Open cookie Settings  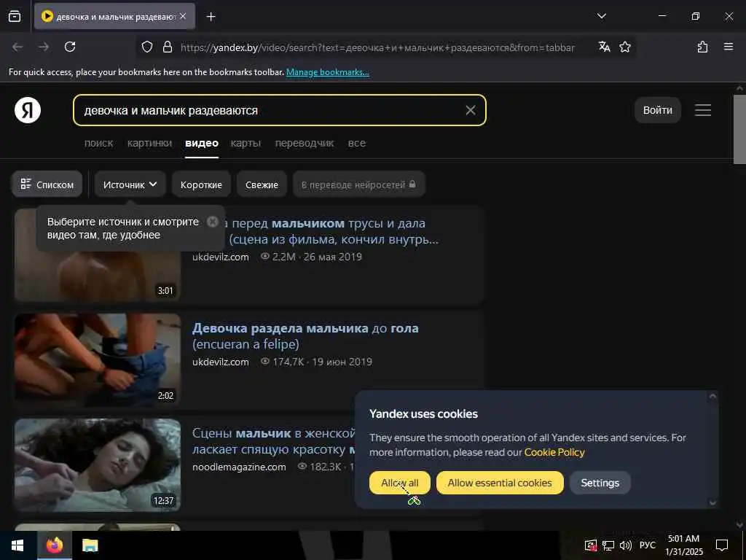pyautogui.click(x=600, y=483)
